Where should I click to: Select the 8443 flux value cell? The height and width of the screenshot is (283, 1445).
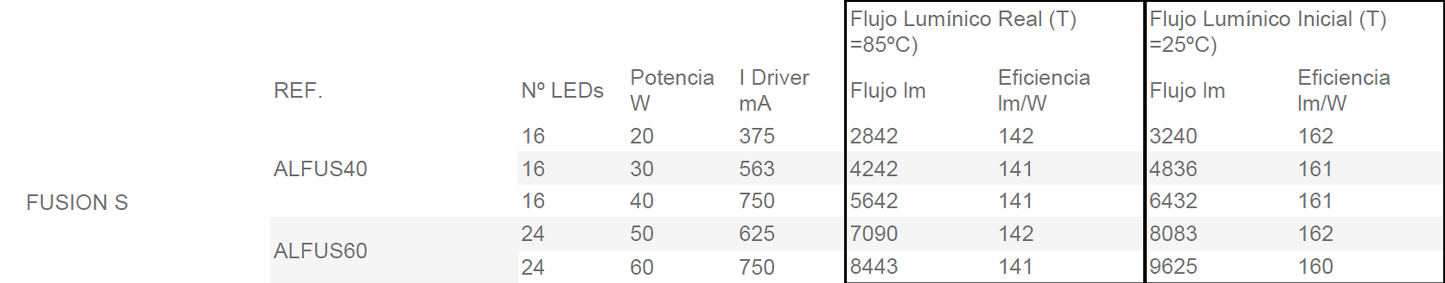pos(873,266)
